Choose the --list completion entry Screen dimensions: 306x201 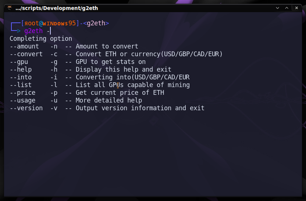pyautogui.click(x=21, y=85)
